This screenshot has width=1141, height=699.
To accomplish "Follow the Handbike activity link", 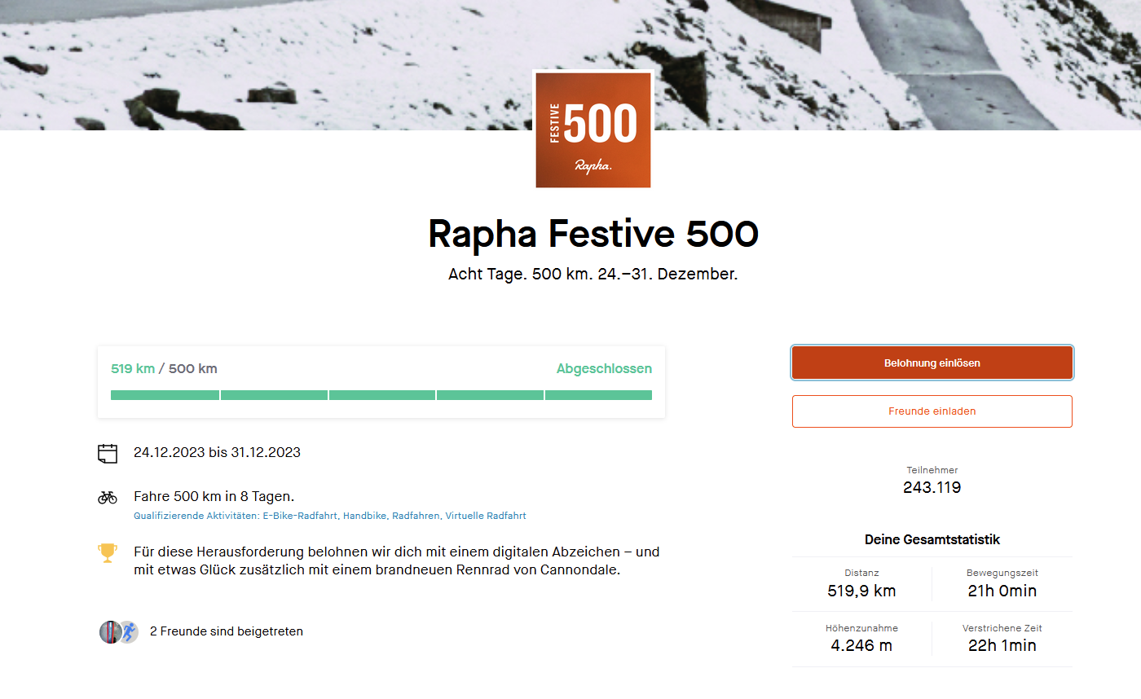I will pos(364,516).
